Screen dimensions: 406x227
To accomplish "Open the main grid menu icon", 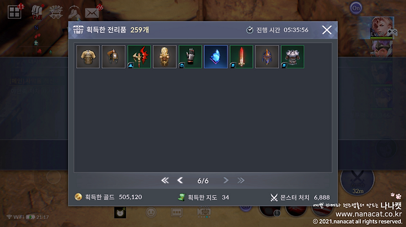I will pos(14,12).
